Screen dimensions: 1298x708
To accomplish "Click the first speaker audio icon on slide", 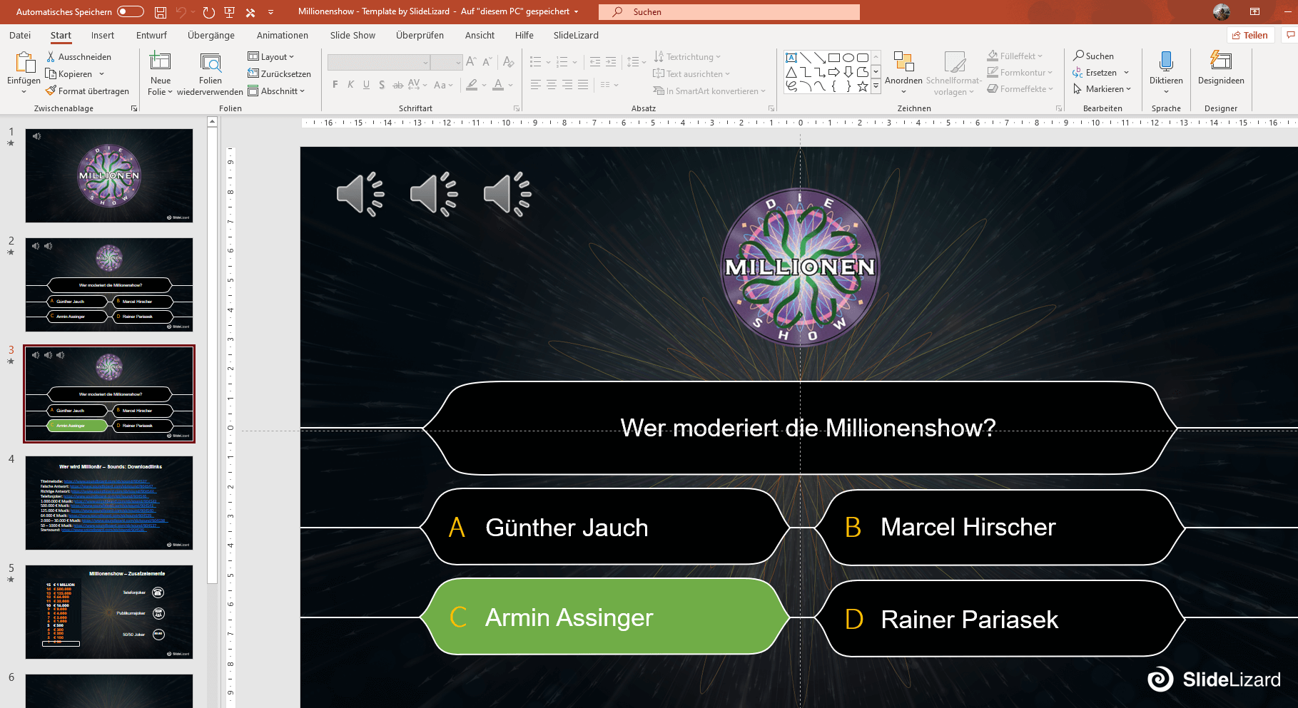I will 360,194.
